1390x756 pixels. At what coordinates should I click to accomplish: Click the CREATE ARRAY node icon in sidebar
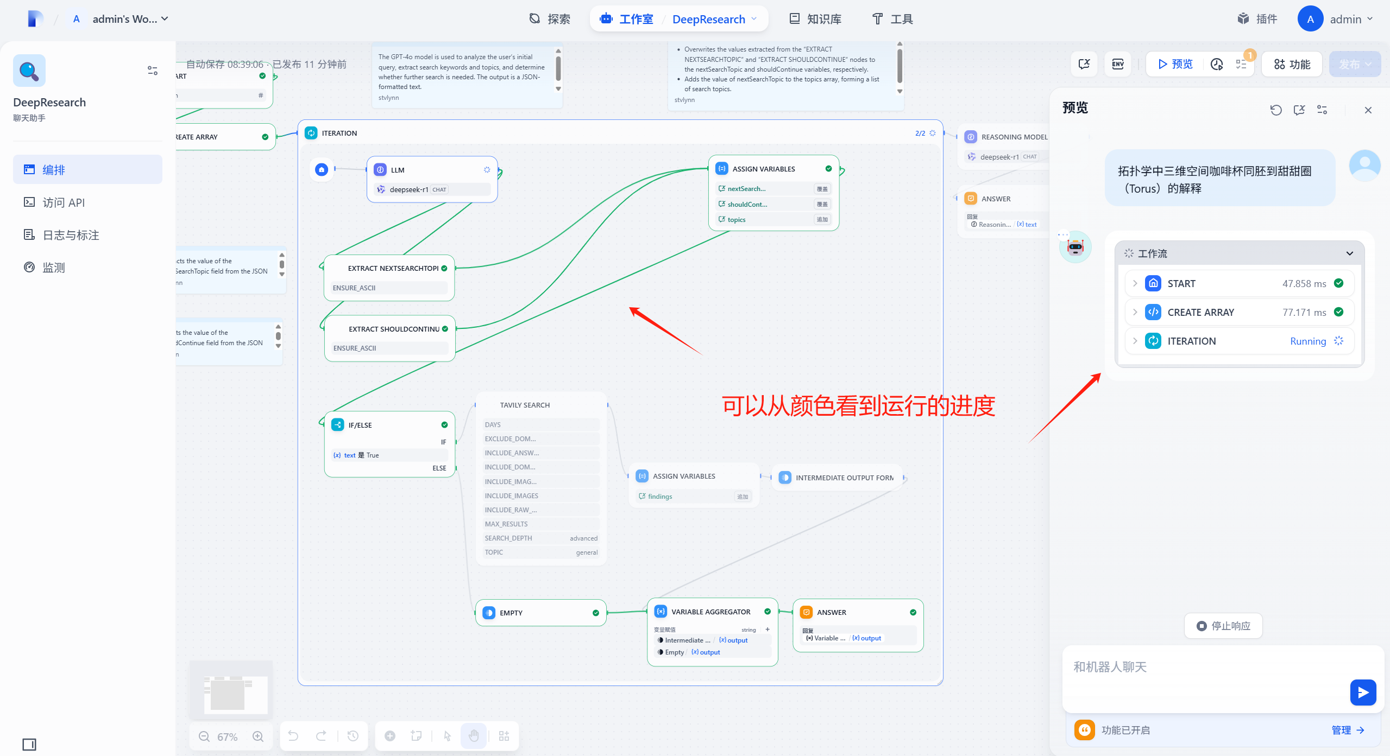click(x=1153, y=312)
